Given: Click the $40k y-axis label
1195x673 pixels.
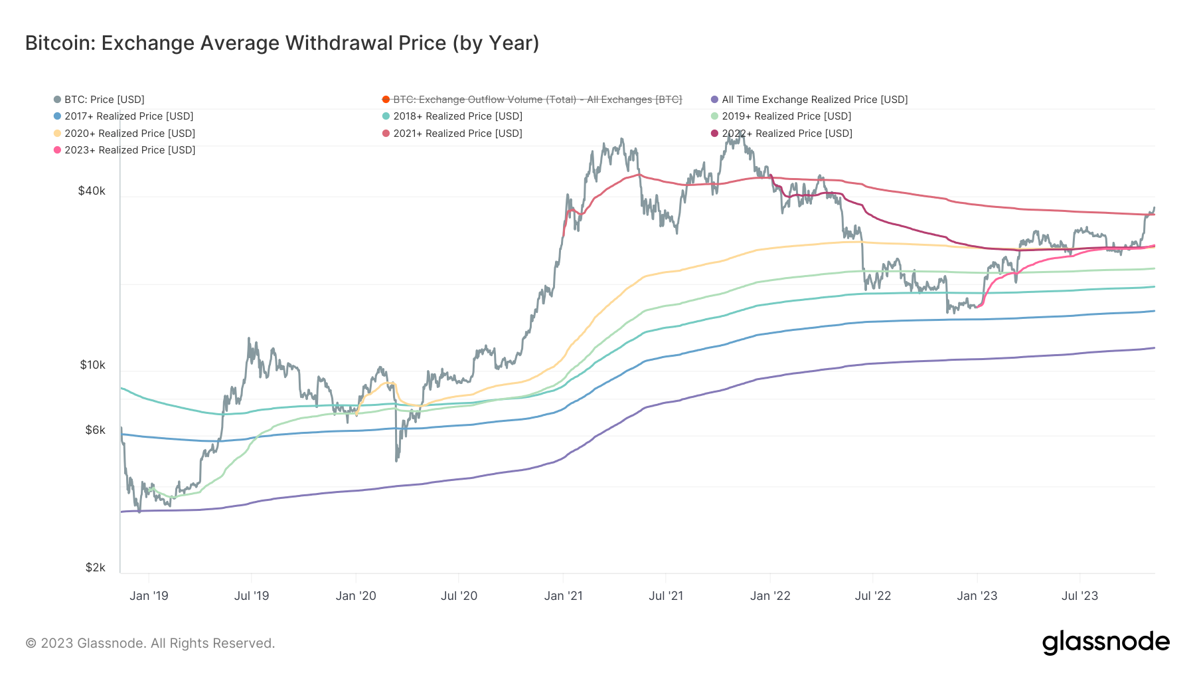Looking at the screenshot, I should pyautogui.click(x=92, y=191).
